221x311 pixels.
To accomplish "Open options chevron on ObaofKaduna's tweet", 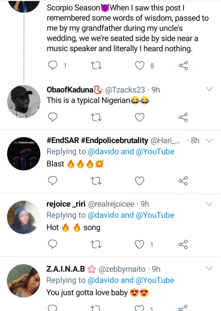I will pyautogui.click(x=209, y=89).
